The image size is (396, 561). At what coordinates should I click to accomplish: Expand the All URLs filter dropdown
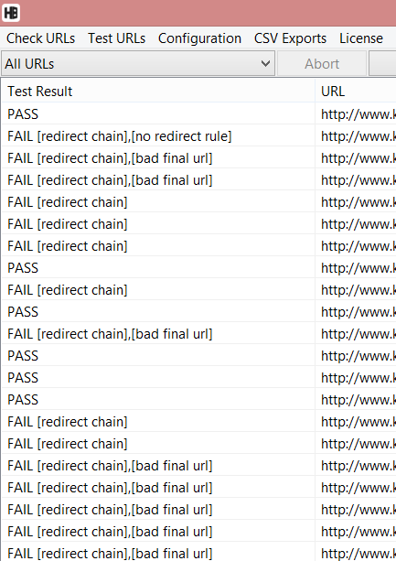138,64
